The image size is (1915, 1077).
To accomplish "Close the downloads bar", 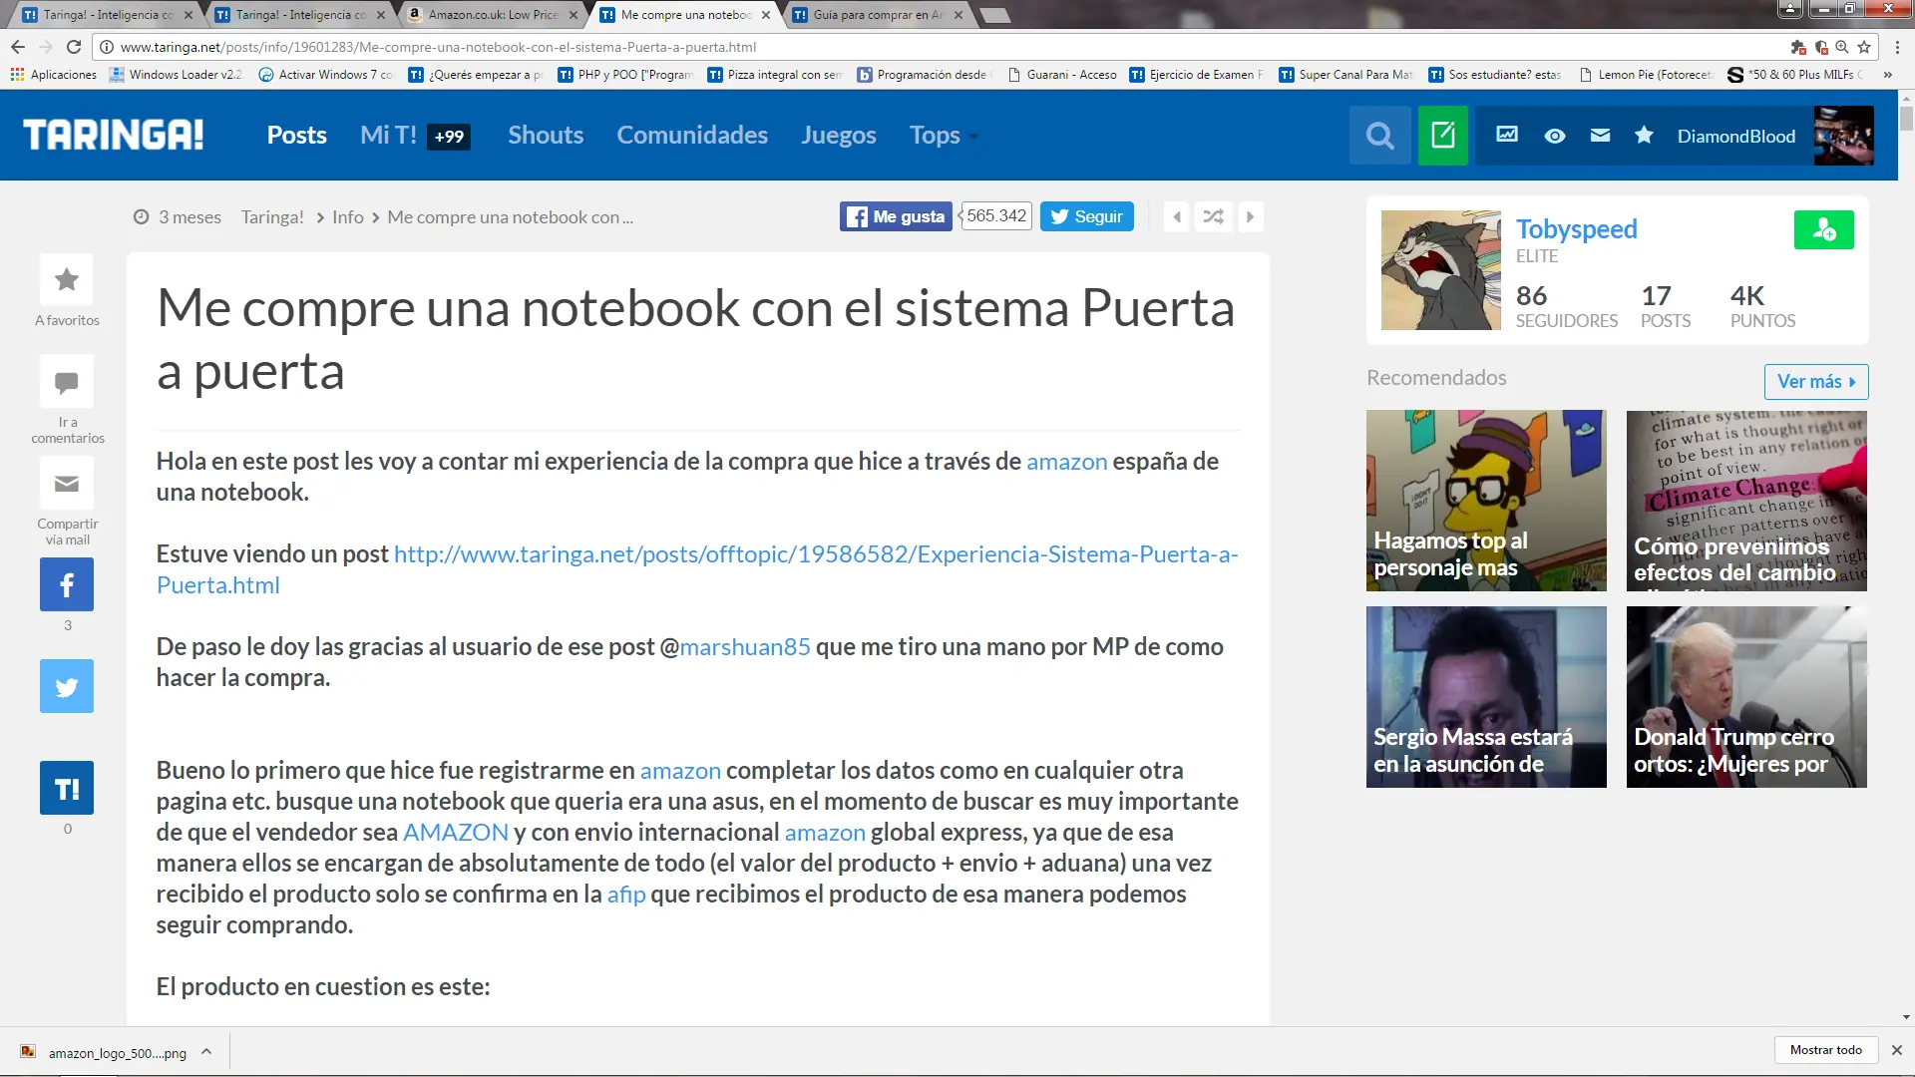I will [x=1897, y=1050].
